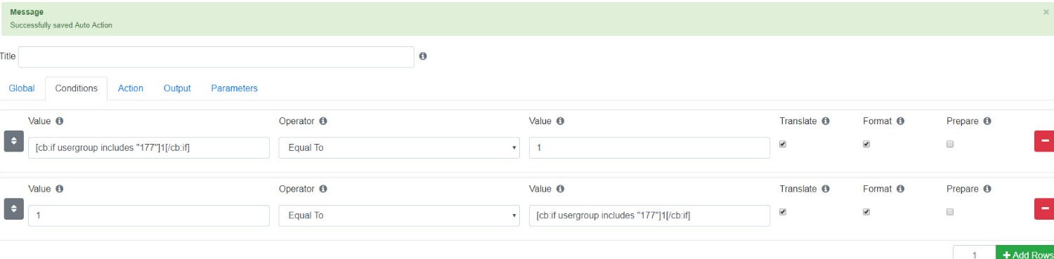Screen dimensions: 1054x259
Task: Click the second row's reorder handle icon
Action: pyautogui.click(x=14, y=209)
